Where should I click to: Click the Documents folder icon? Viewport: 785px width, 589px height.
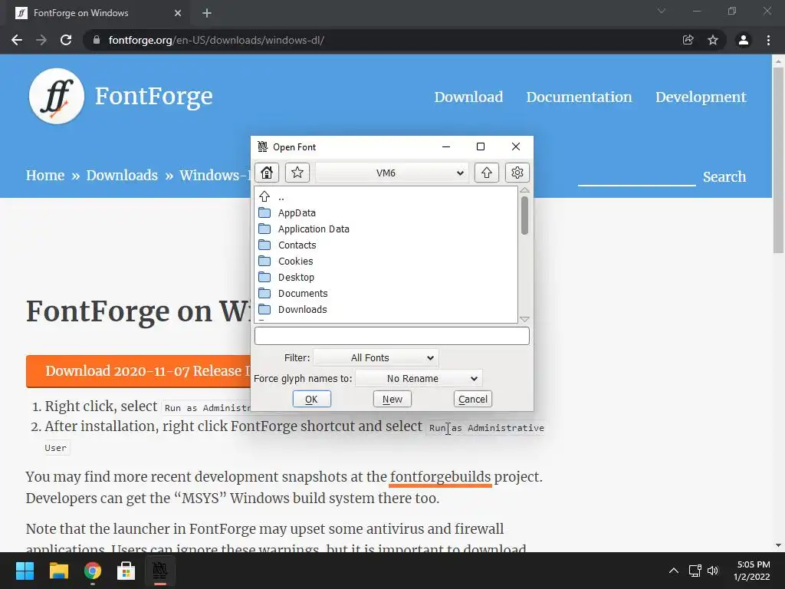tap(264, 293)
